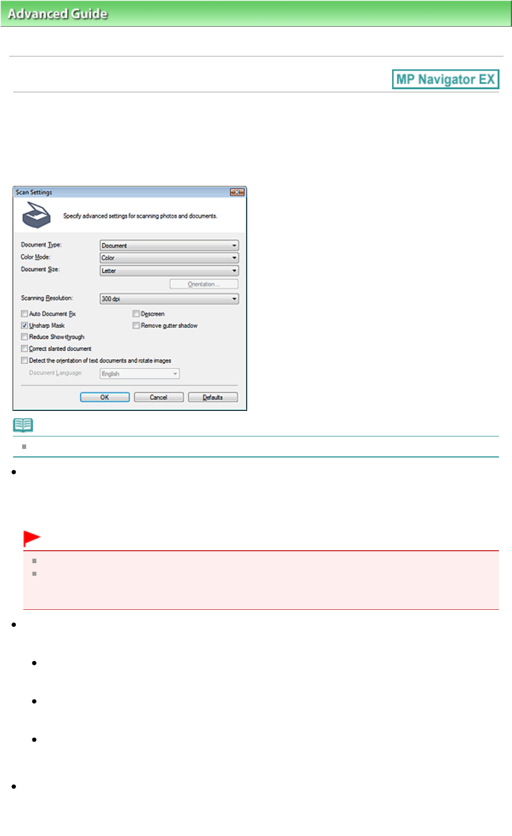Click the Defaults button

tap(213, 397)
